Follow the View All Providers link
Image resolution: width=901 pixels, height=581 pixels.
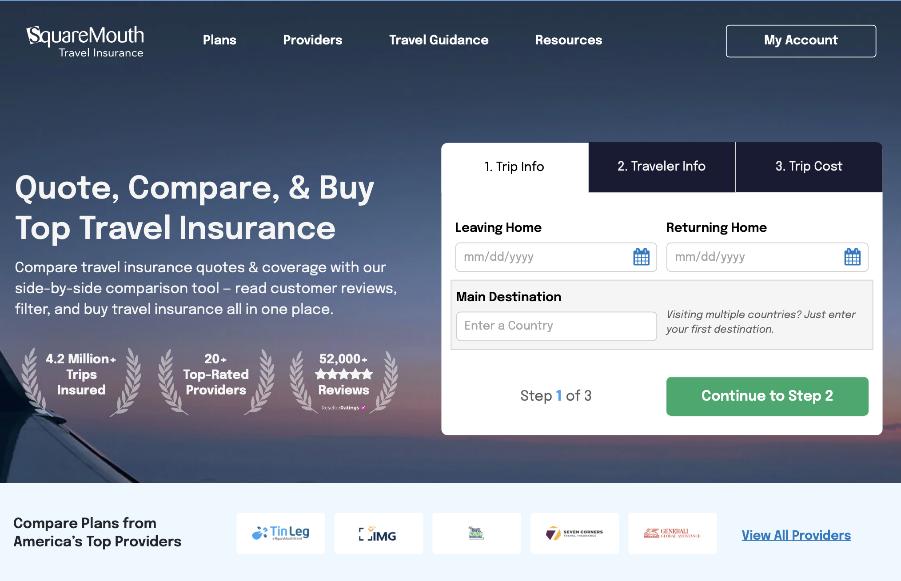pyautogui.click(x=796, y=535)
